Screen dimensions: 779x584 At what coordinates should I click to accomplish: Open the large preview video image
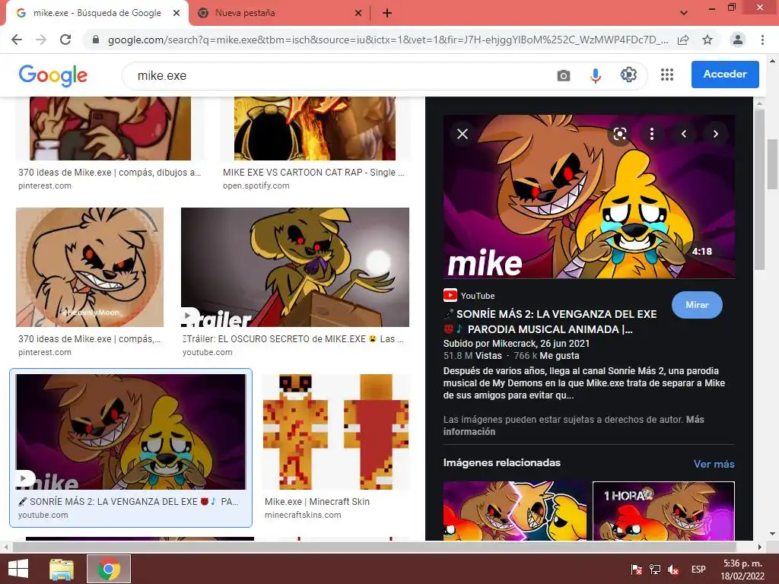pos(589,197)
